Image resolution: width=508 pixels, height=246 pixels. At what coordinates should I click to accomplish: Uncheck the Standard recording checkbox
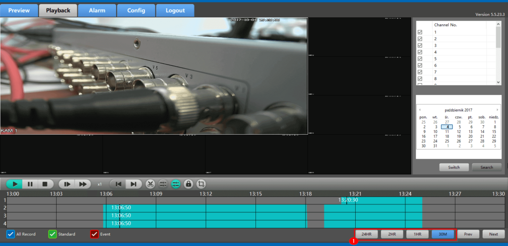coord(53,234)
